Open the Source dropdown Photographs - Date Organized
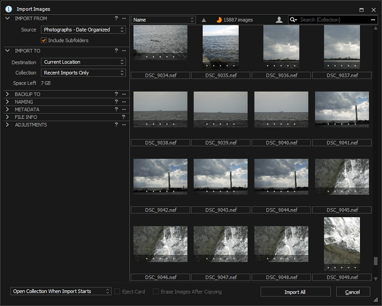 (83, 30)
